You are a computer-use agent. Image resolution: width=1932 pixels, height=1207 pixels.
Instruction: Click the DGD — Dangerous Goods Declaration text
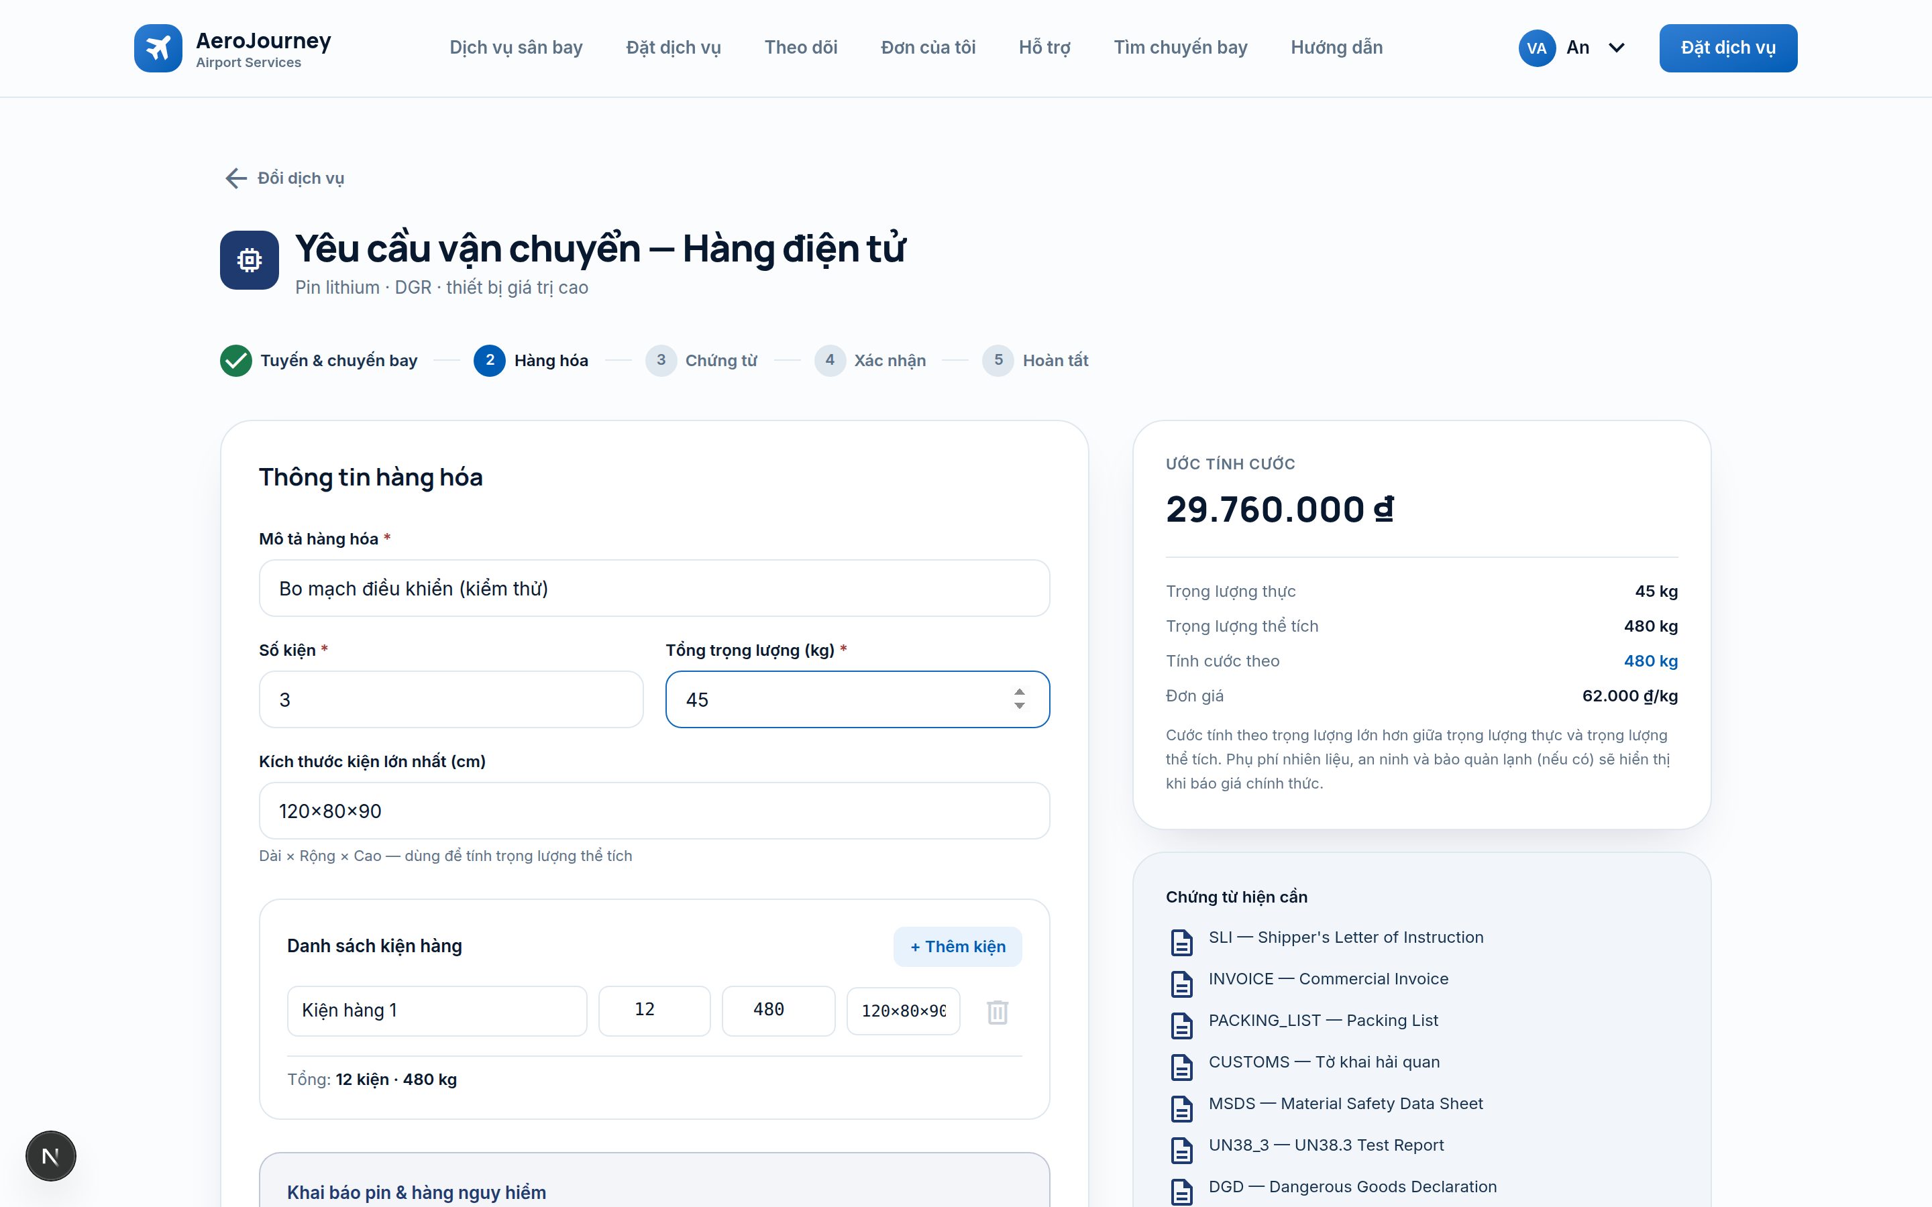1352,1186
